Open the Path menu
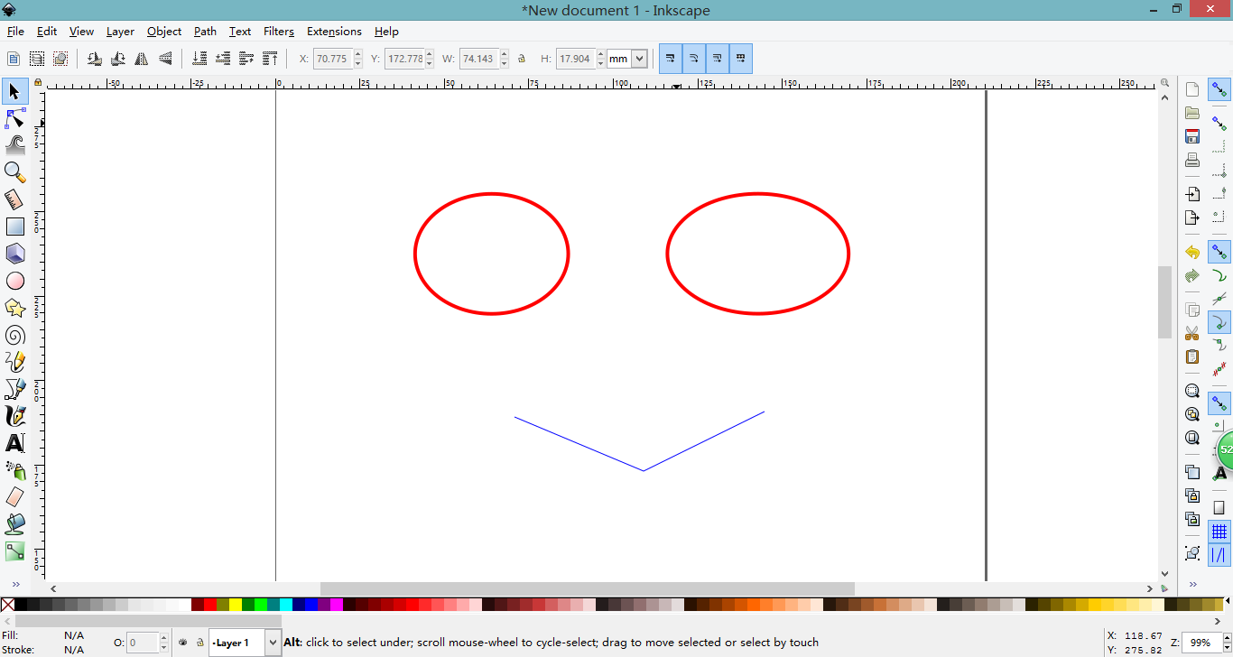This screenshot has height=657, width=1233. pos(205,32)
